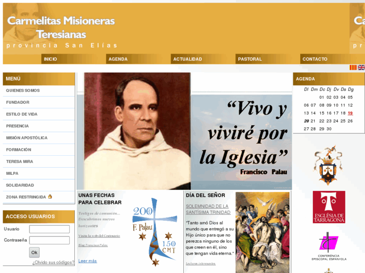Viewport: 365px width, 273px height.
Task: Open the ¿Olvido sus códigos? link
Action: [x=53, y=262]
